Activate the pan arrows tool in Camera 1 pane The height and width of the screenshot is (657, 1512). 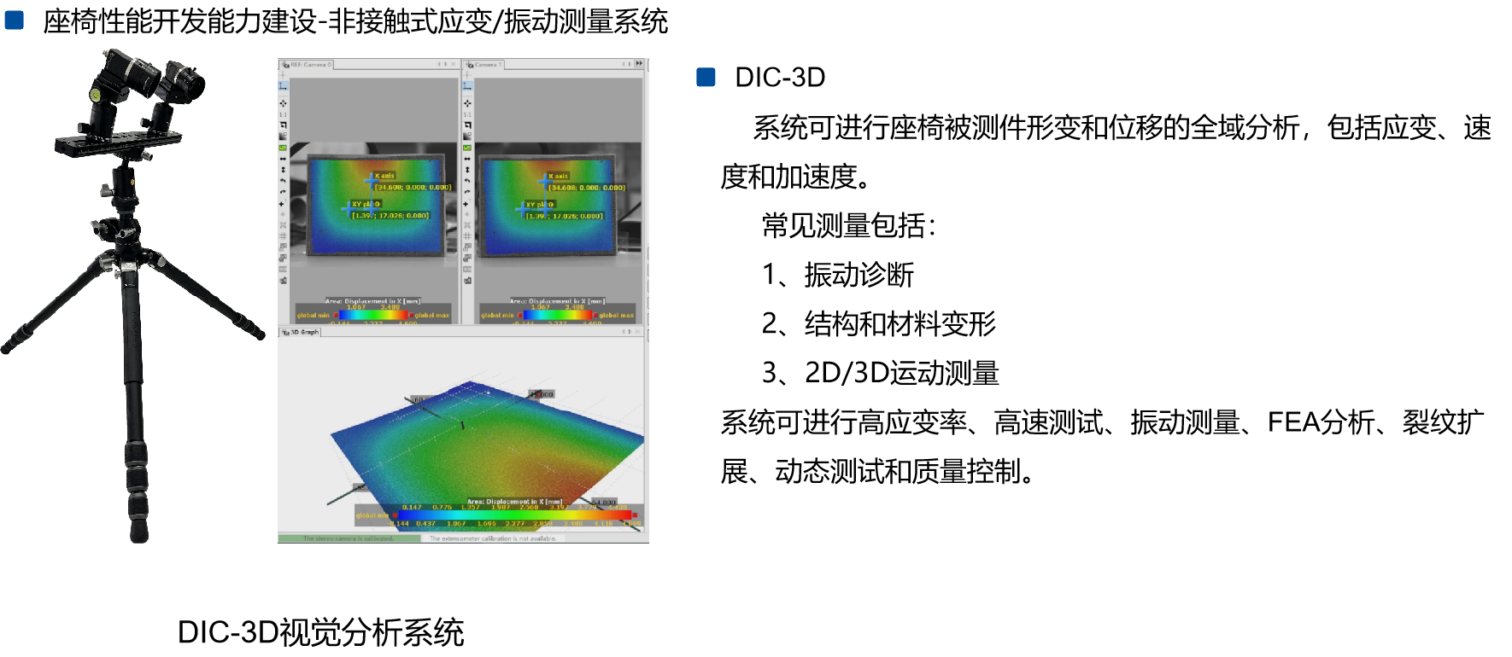coord(467,103)
